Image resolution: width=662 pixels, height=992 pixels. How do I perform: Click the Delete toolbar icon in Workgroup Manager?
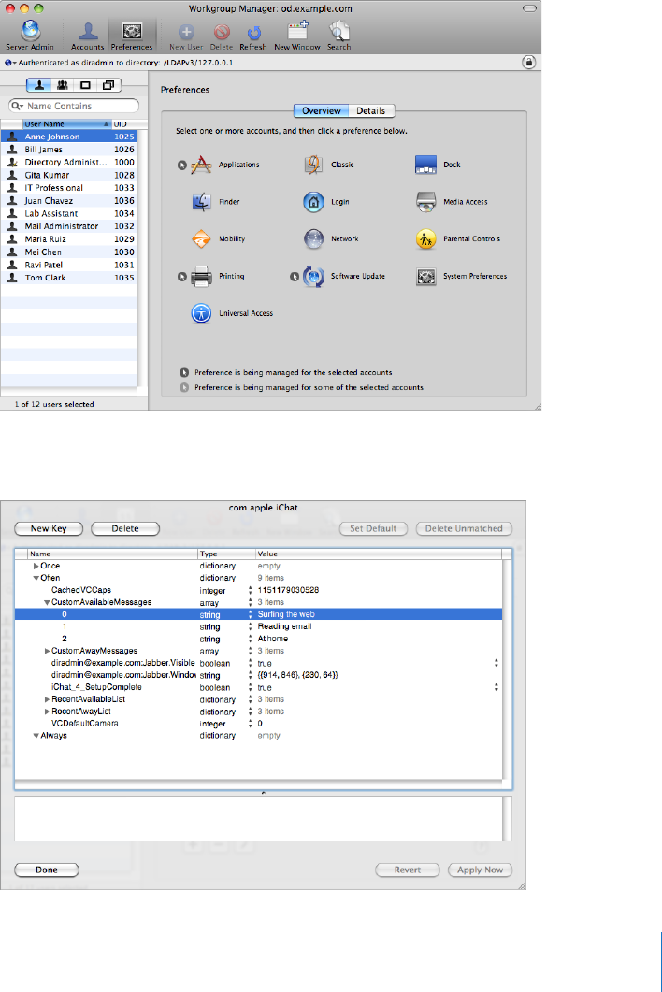[222, 36]
